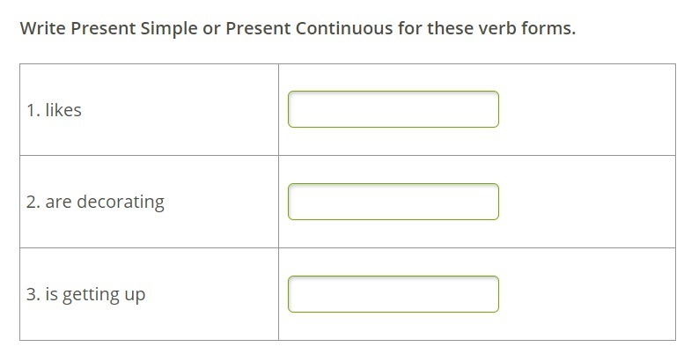Click the word "decorating" in the table
The height and width of the screenshot is (354, 684).
pyautogui.click(x=121, y=202)
